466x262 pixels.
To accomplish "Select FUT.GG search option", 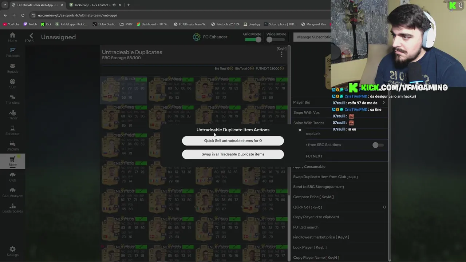I will (x=339, y=227).
